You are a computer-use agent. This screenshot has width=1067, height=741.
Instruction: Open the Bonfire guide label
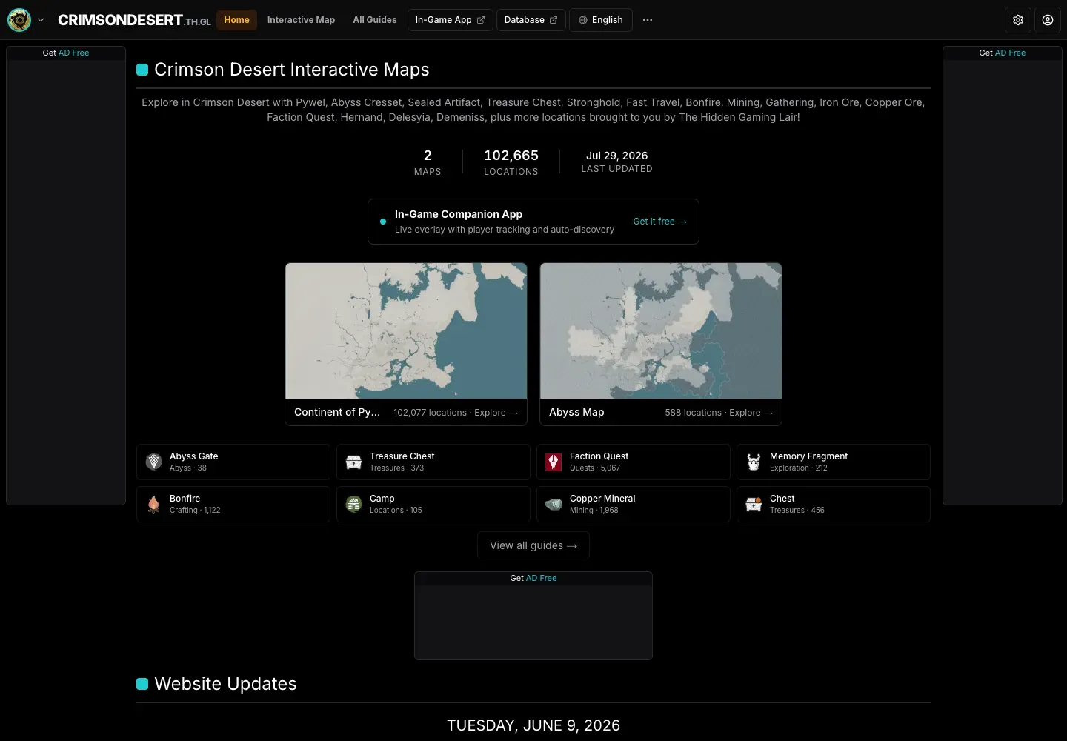tap(185, 499)
